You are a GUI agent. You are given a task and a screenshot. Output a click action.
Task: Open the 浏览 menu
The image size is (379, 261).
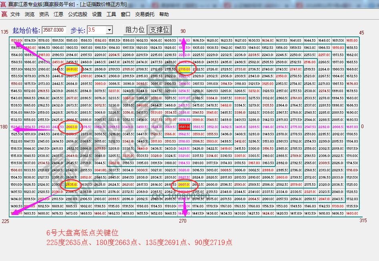pyautogui.click(x=29, y=14)
